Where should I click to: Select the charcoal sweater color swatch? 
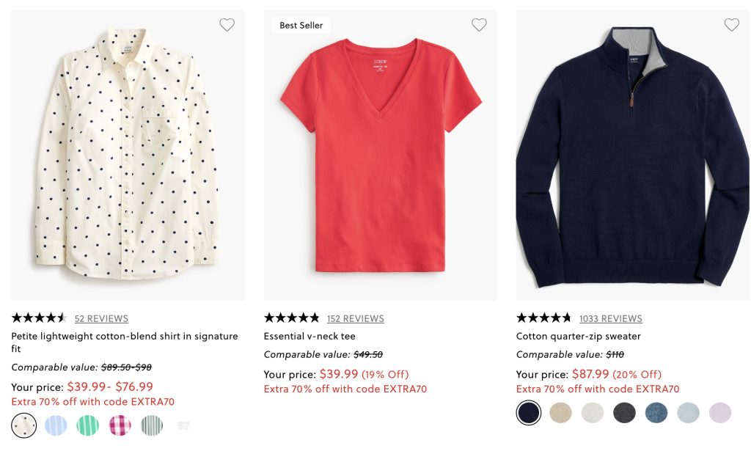coord(625,412)
